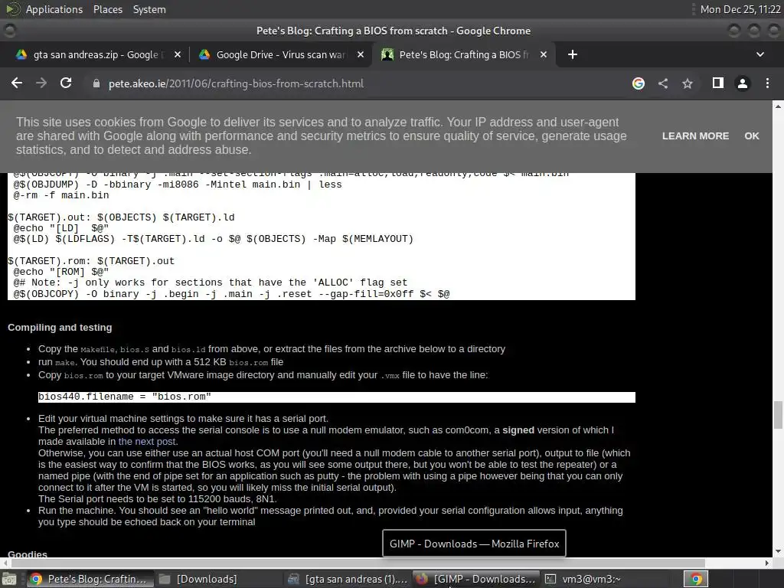Click the show desktop icon in taskbar

(x=9, y=579)
